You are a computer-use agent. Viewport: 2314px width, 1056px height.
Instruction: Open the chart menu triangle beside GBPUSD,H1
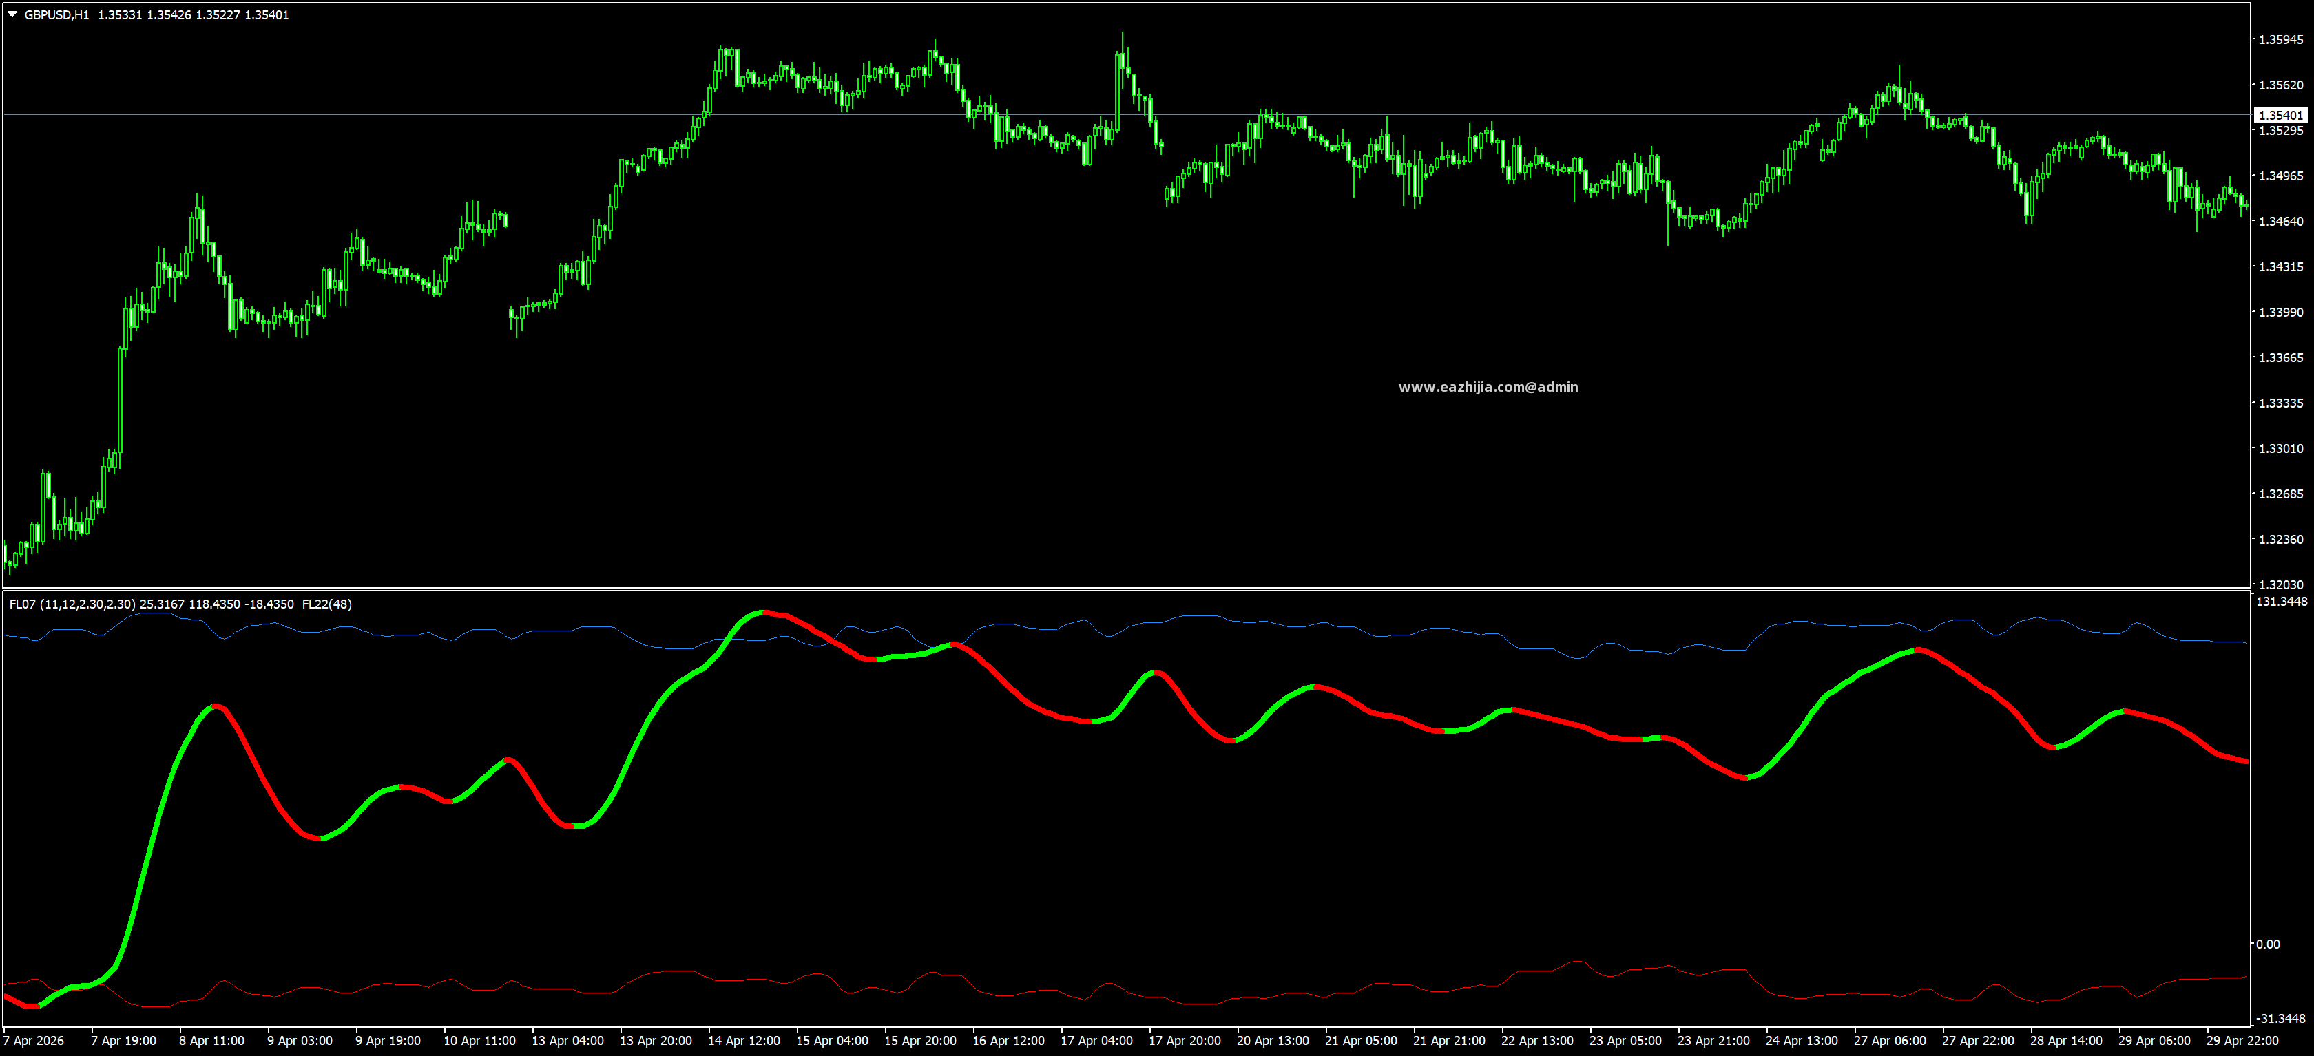(x=12, y=14)
